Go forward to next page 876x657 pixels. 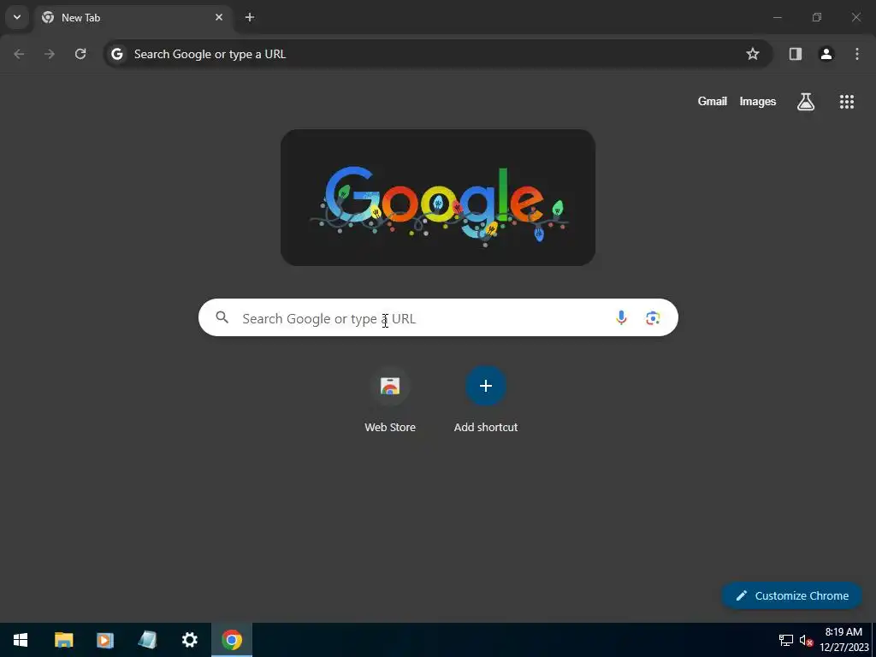(x=50, y=54)
